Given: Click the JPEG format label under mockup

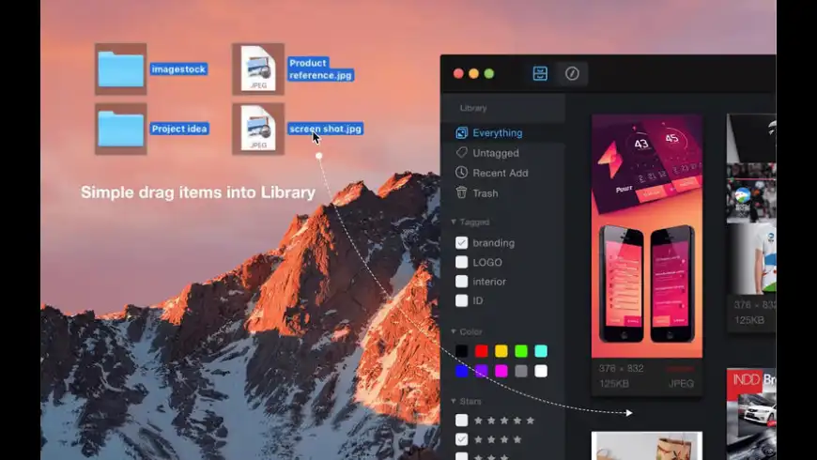Looking at the screenshot, I should point(681,383).
